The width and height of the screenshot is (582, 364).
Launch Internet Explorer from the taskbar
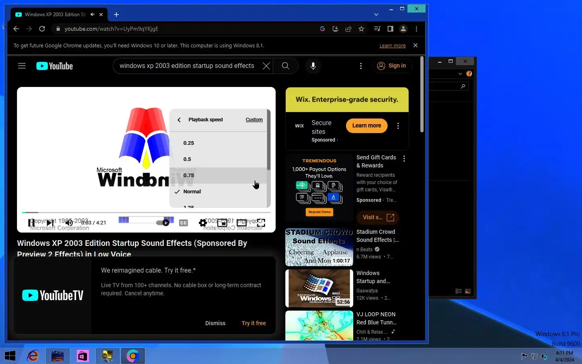click(x=33, y=356)
